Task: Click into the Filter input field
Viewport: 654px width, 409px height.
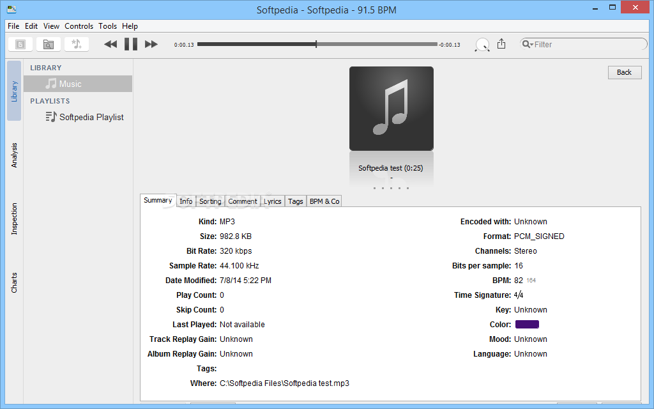Action: 584,44
